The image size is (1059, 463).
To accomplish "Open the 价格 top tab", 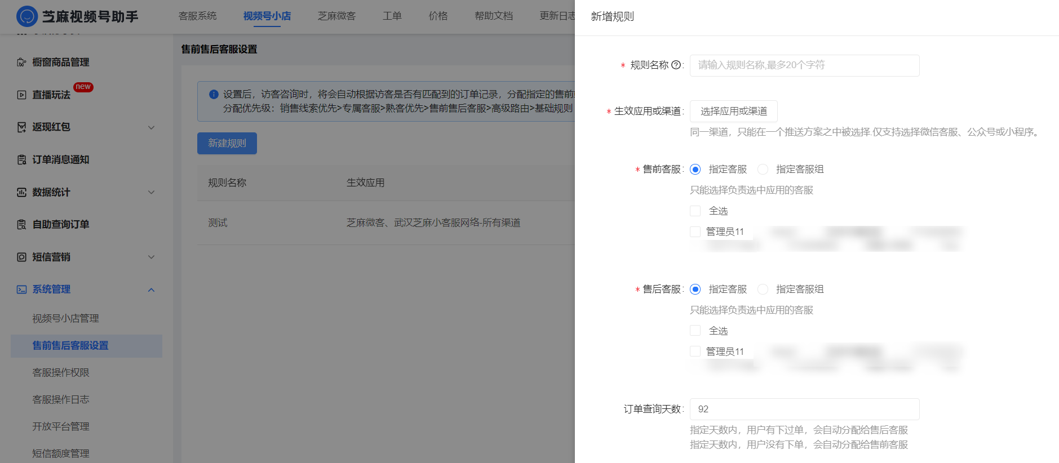I will (x=438, y=16).
